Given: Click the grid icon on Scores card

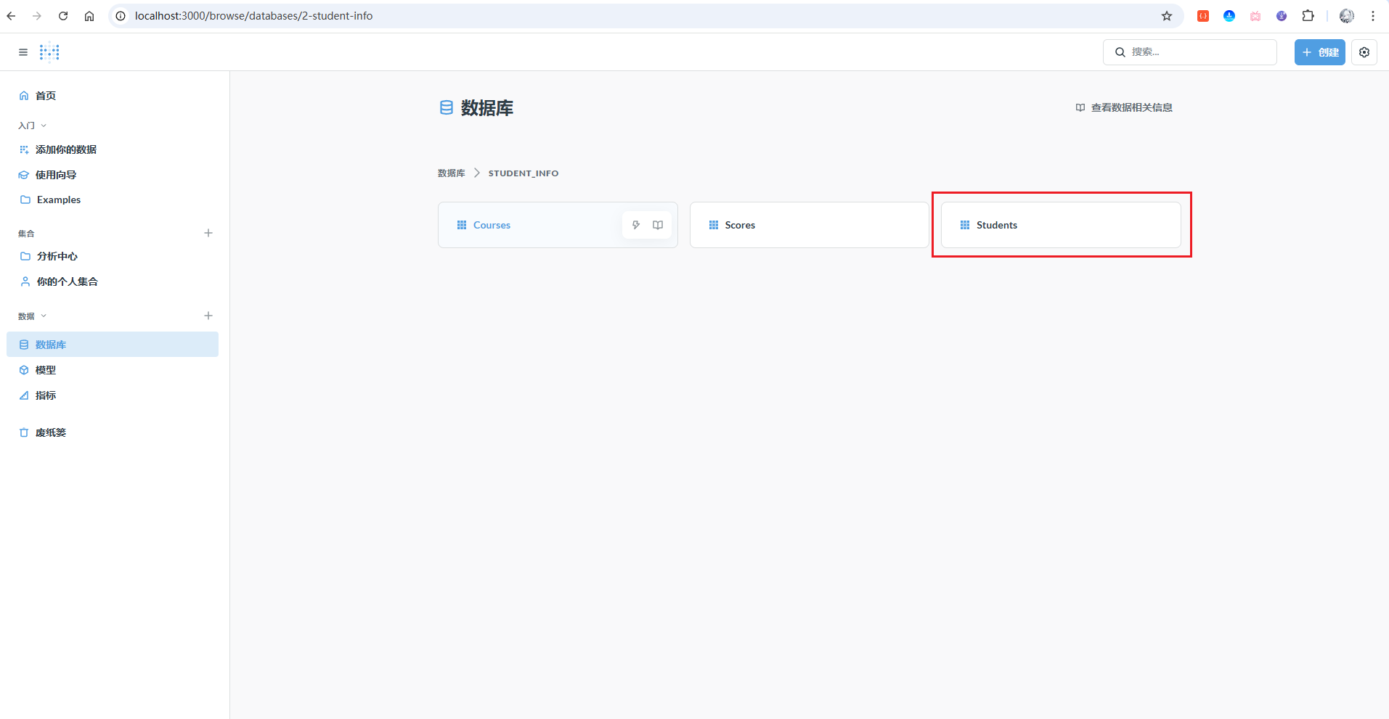Looking at the screenshot, I should 714,225.
